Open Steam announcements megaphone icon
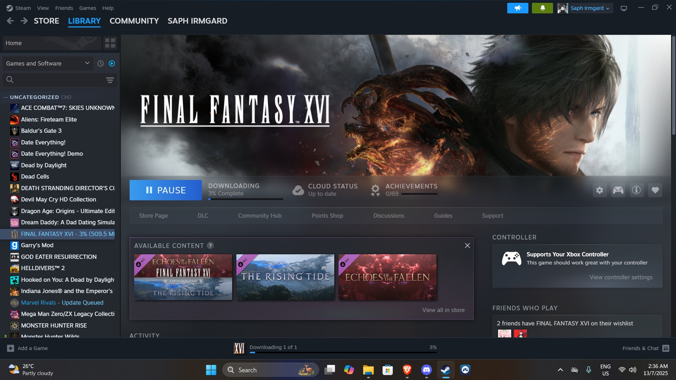The height and width of the screenshot is (380, 676). click(x=517, y=8)
